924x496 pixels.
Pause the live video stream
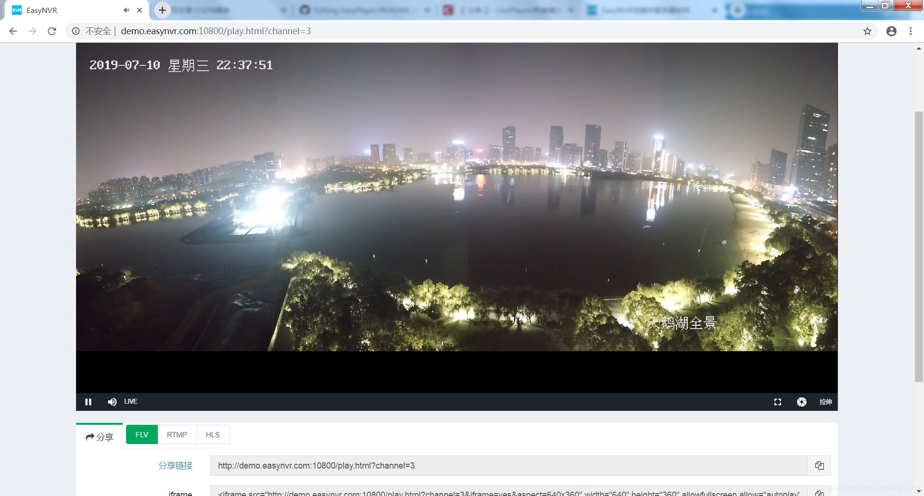click(x=88, y=402)
